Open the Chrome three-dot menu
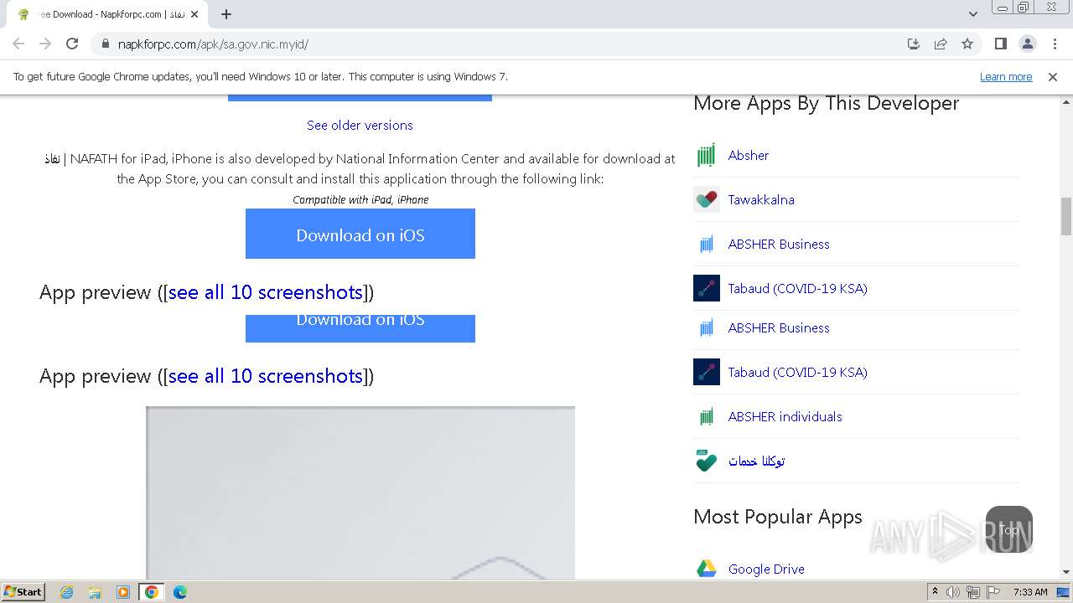 (x=1054, y=44)
